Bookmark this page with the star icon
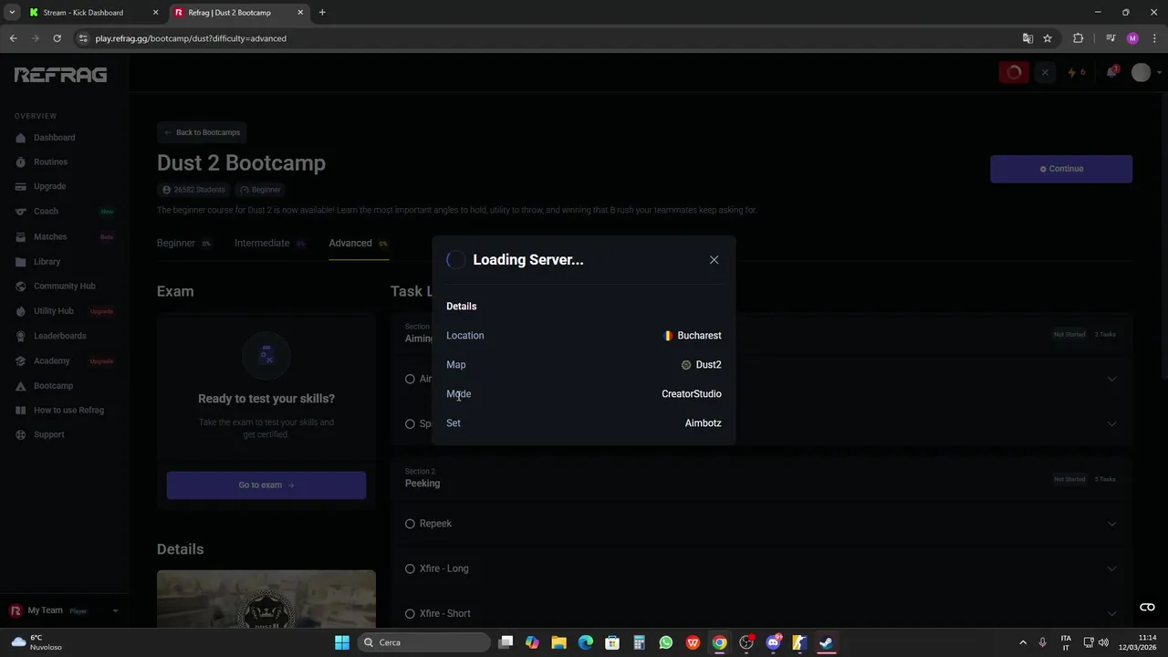The height and width of the screenshot is (657, 1168). click(x=1048, y=38)
